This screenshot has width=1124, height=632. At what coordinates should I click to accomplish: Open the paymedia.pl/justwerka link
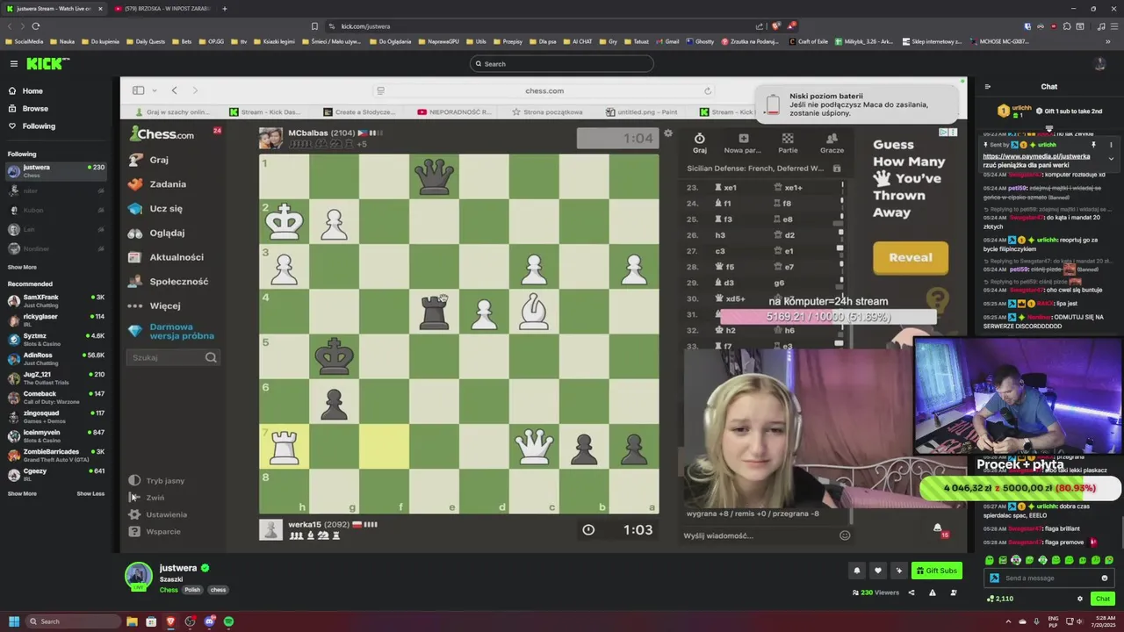tap(1036, 156)
